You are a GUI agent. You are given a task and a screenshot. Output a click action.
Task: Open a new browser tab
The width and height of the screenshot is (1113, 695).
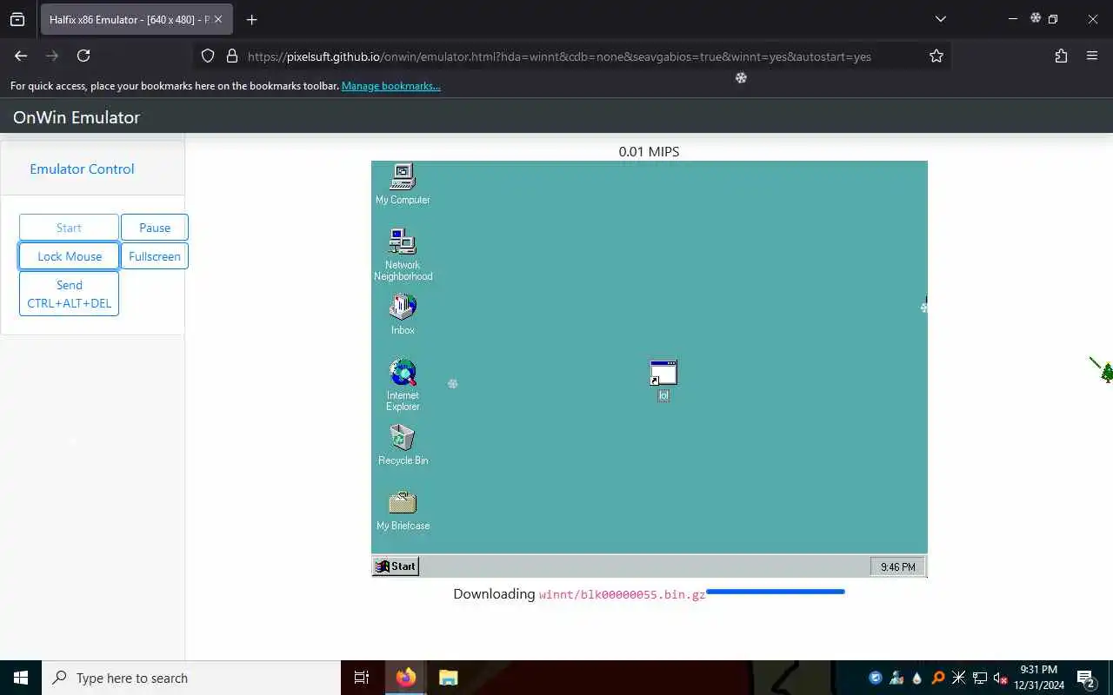(x=251, y=19)
